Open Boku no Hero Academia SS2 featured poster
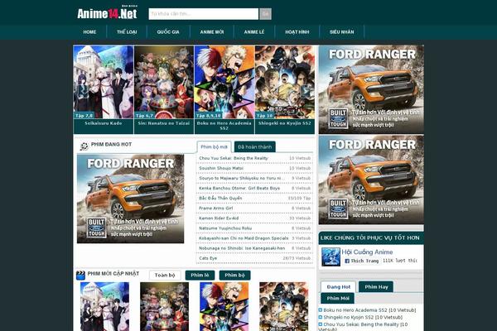 (x=224, y=82)
